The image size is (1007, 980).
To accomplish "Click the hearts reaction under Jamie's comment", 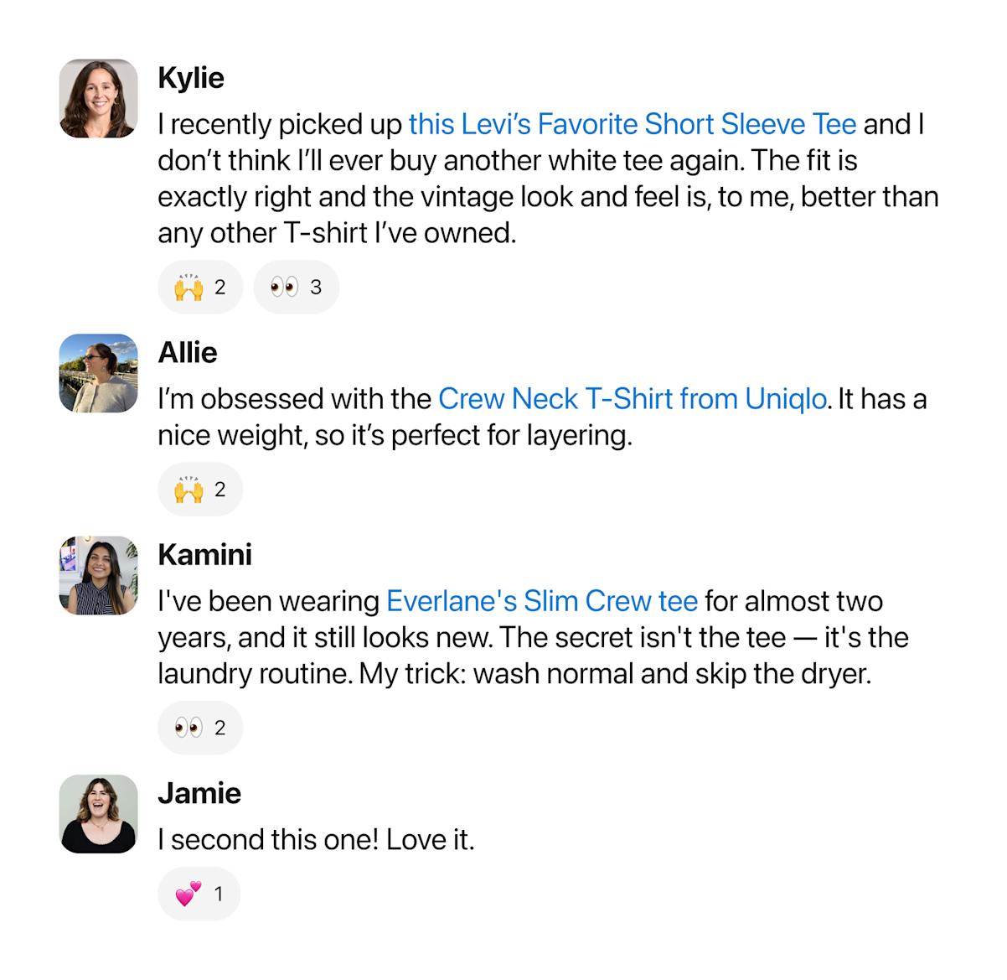I will (x=199, y=893).
